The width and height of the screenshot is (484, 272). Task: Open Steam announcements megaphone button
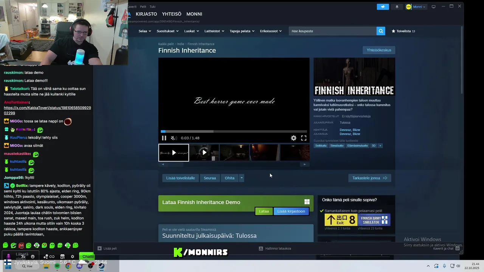click(x=383, y=7)
